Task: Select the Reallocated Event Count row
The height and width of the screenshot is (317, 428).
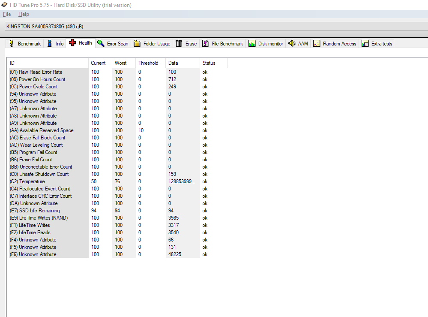Action: pos(118,189)
